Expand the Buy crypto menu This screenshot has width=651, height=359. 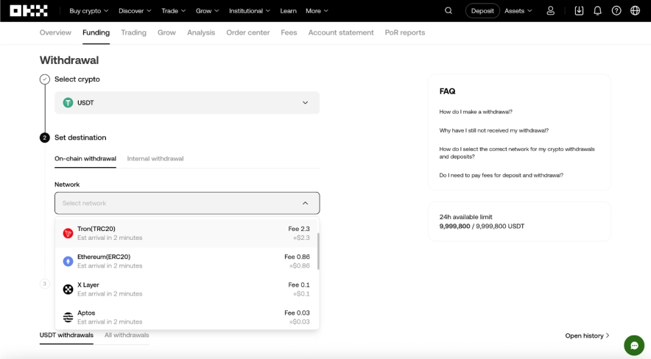pyautogui.click(x=88, y=11)
